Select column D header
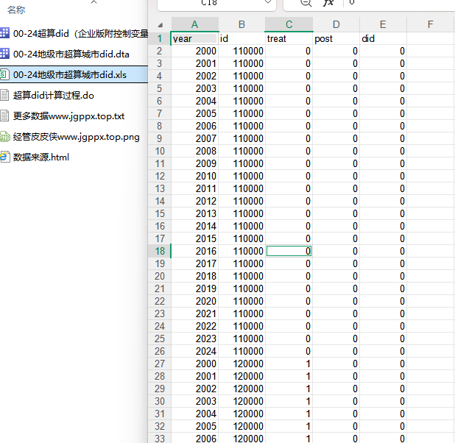Viewport: 455px width, 443px height. tap(336, 24)
